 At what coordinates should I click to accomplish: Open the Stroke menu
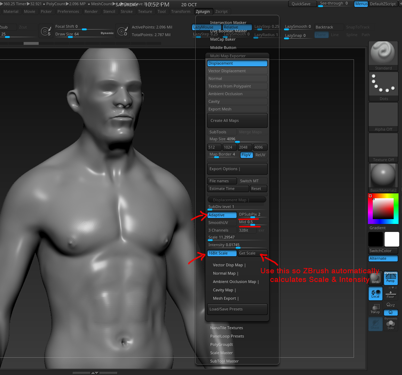(x=127, y=11)
